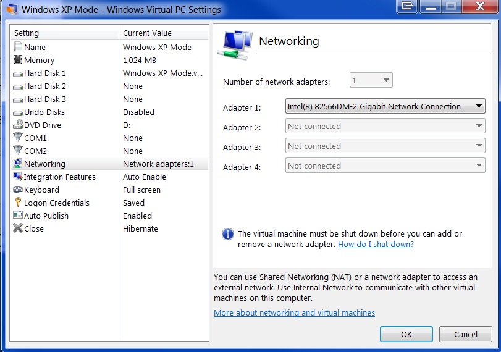Image resolution: width=501 pixels, height=352 pixels.
Task: Select the Close setting row
Action: [109, 229]
